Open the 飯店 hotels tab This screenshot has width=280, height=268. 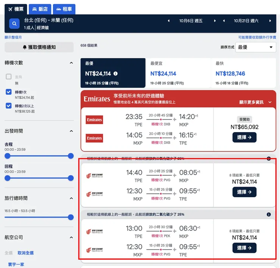40,9
